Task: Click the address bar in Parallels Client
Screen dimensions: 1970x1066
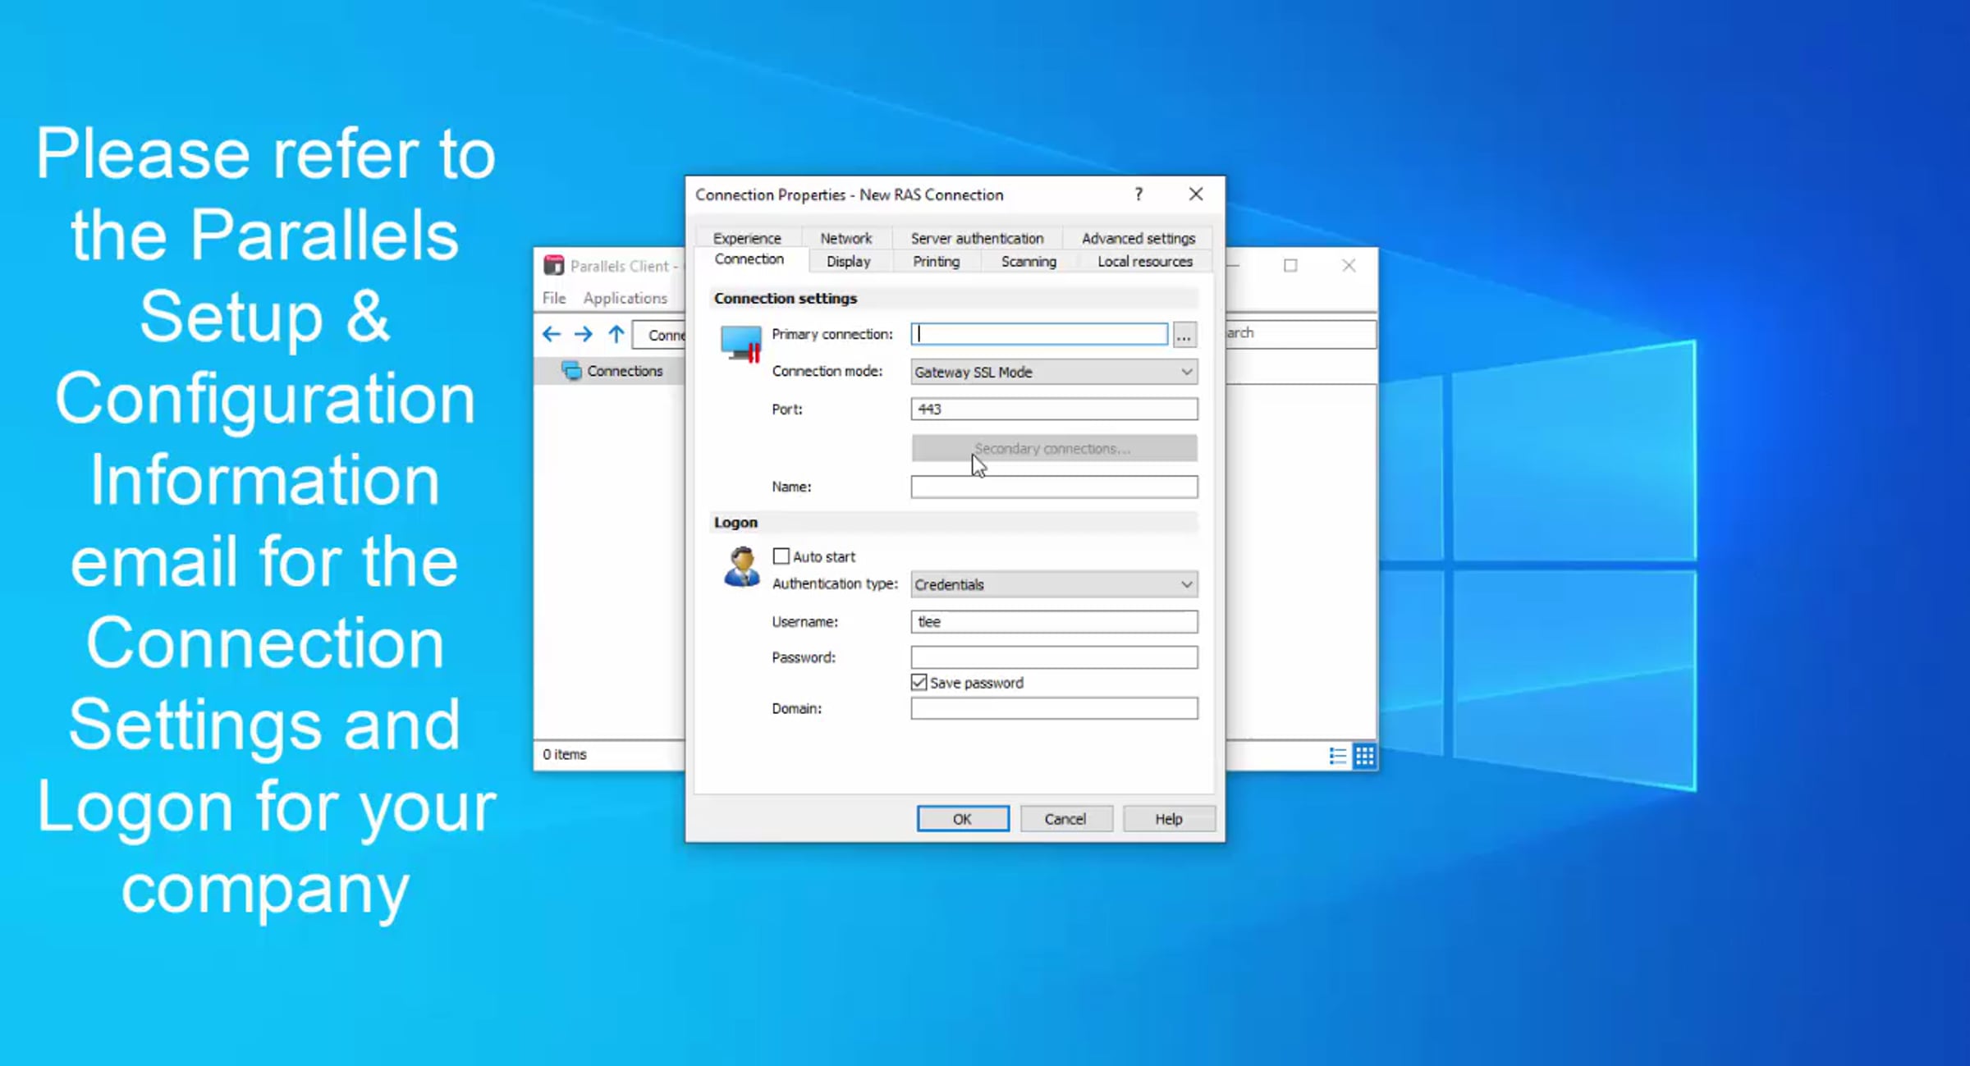Action: click(659, 335)
